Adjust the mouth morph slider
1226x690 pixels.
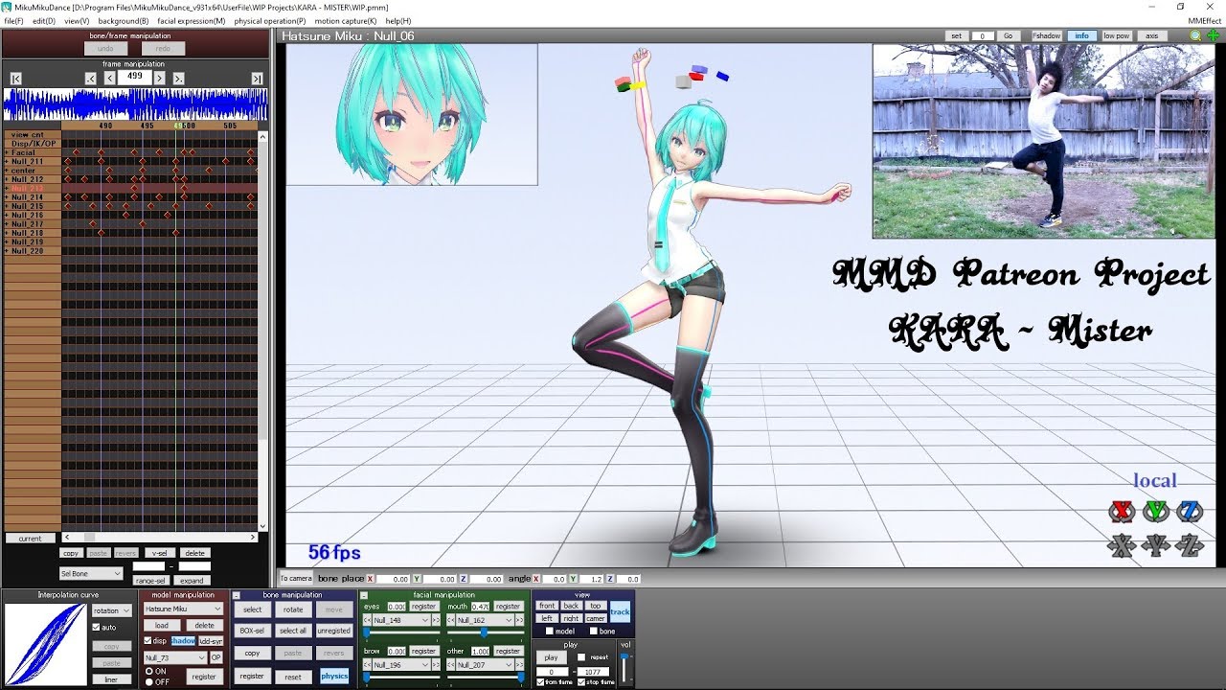(x=485, y=632)
